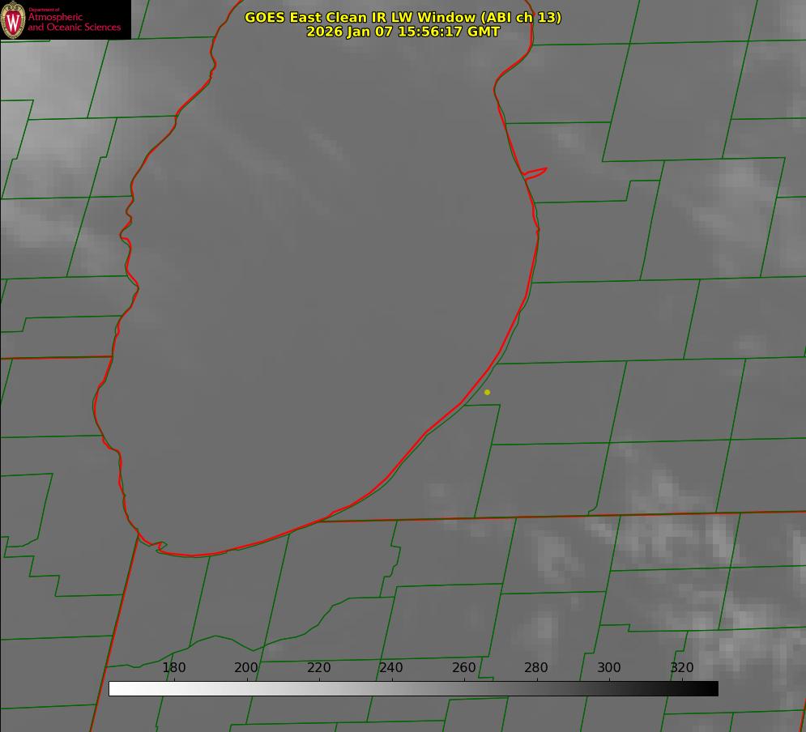Click the yellow dot location marker
806x732 pixels.
[x=487, y=392]
